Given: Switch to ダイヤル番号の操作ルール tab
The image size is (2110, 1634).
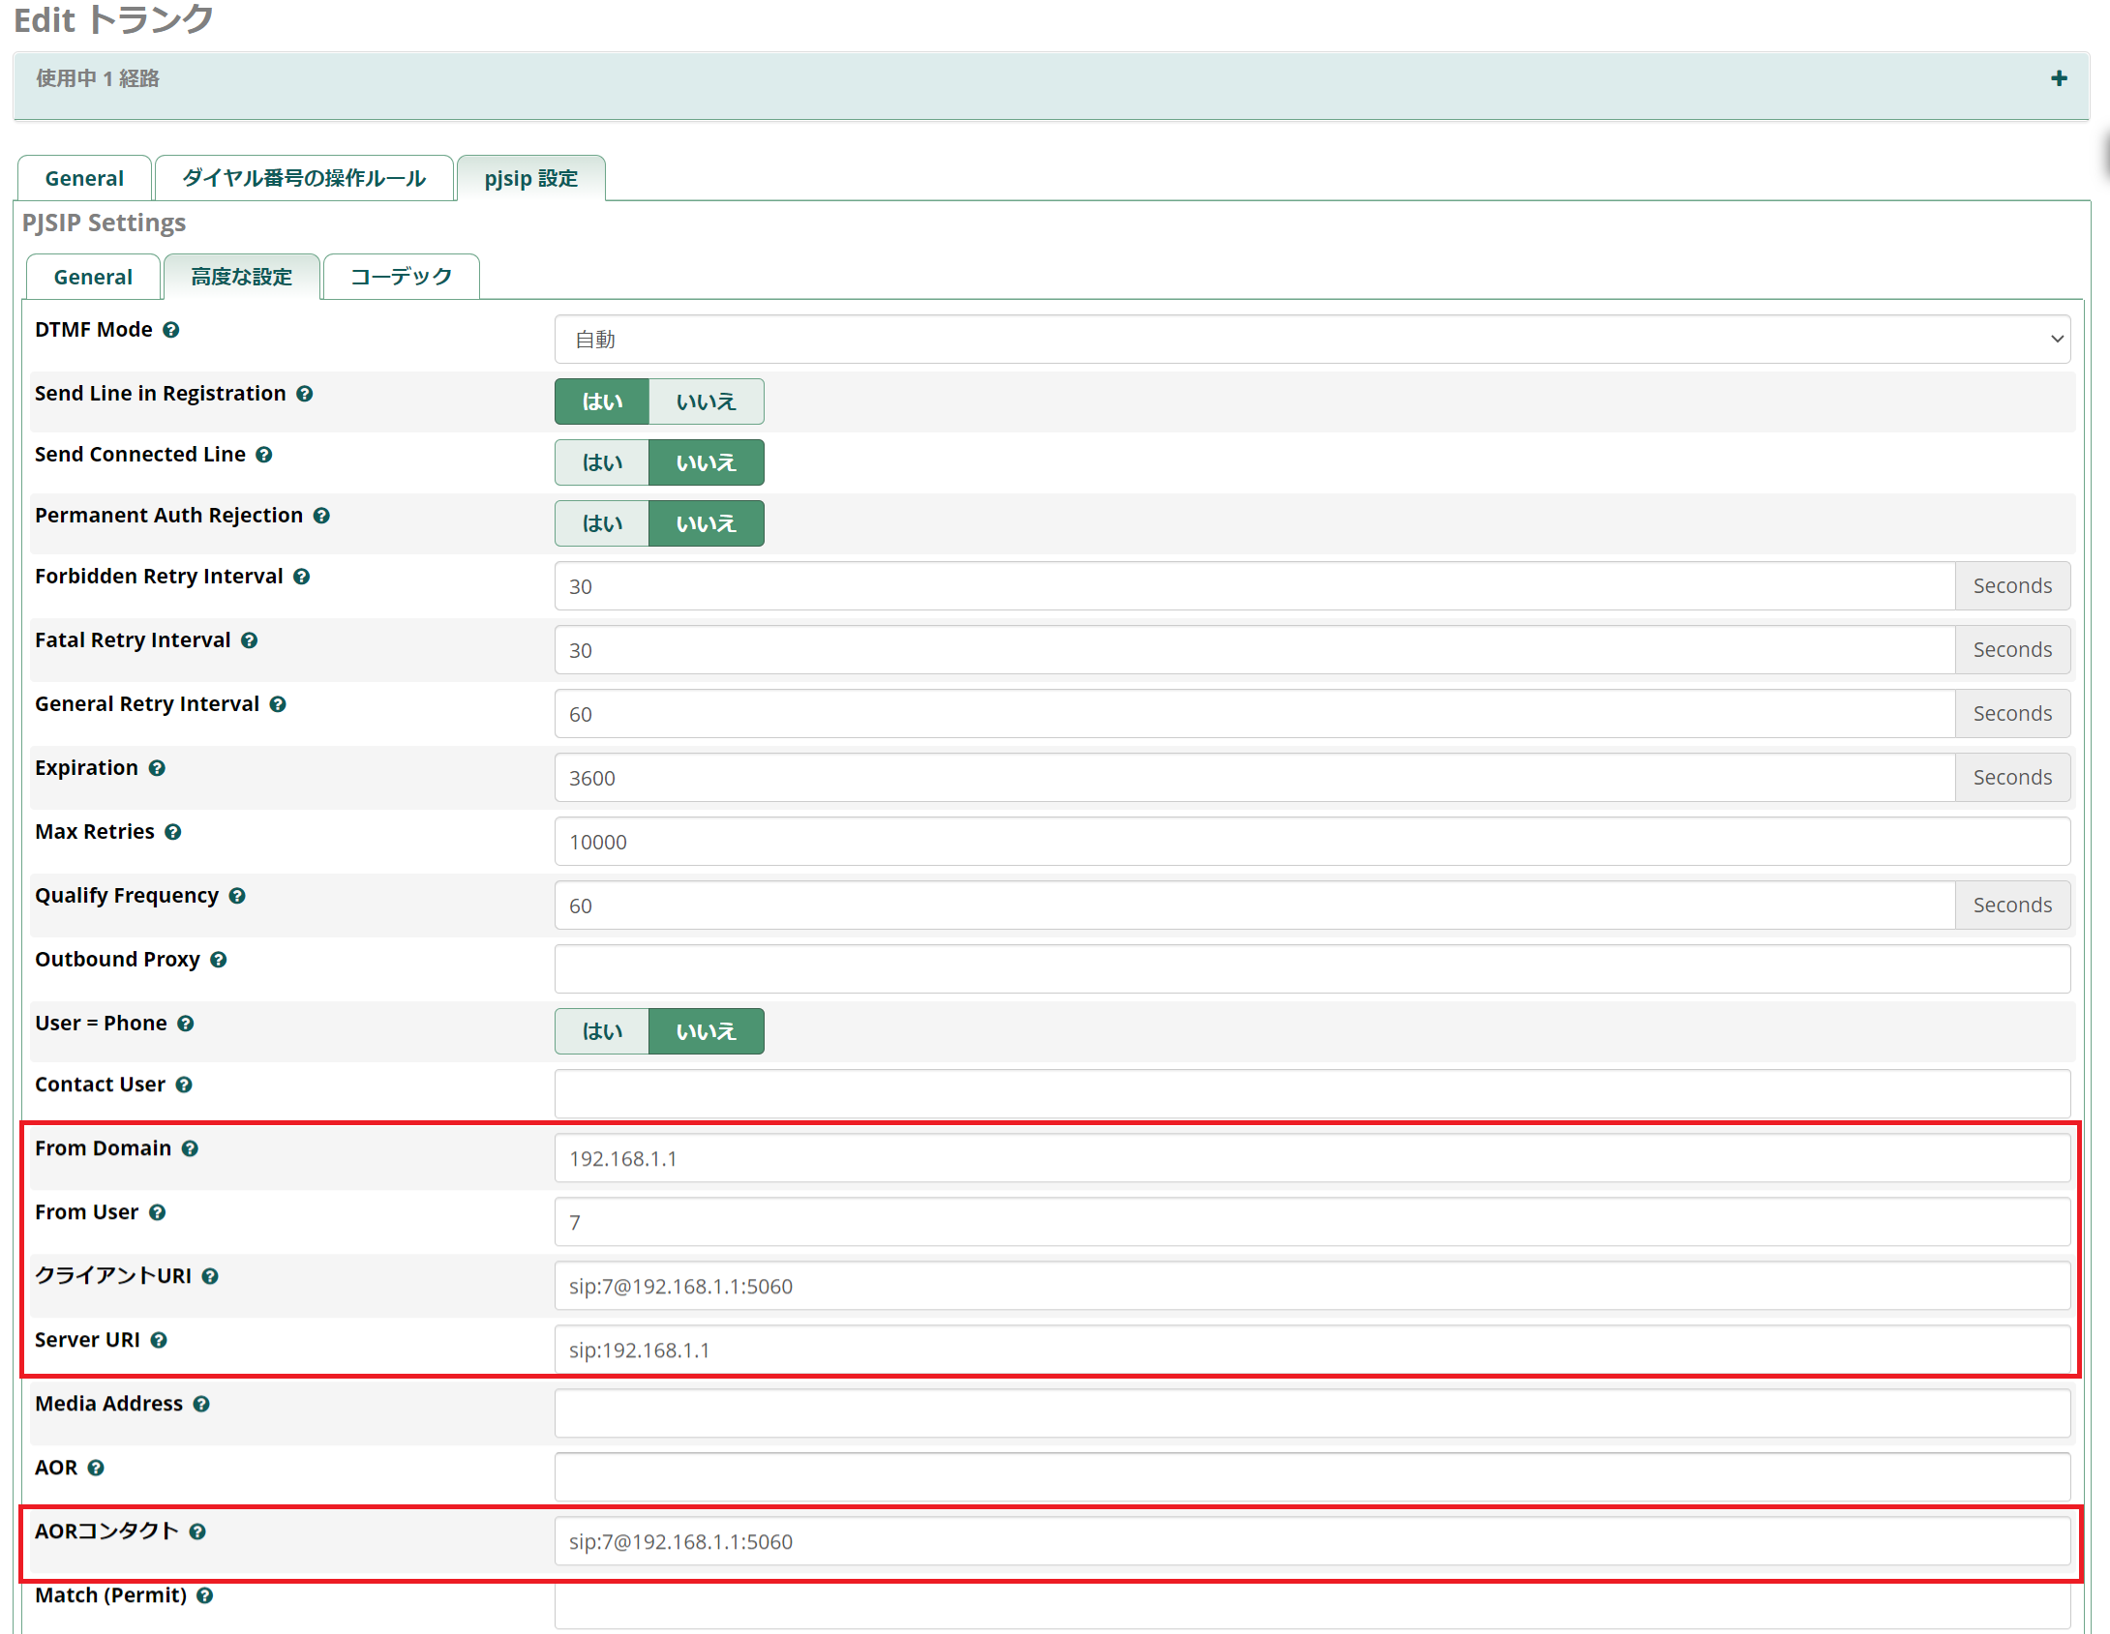Looking at the screenshot, I should 304,178.
